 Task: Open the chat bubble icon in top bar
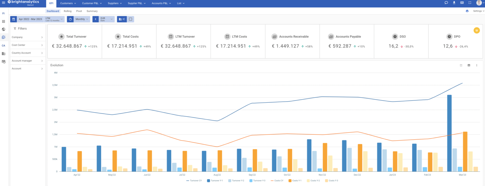click(446, 3)
